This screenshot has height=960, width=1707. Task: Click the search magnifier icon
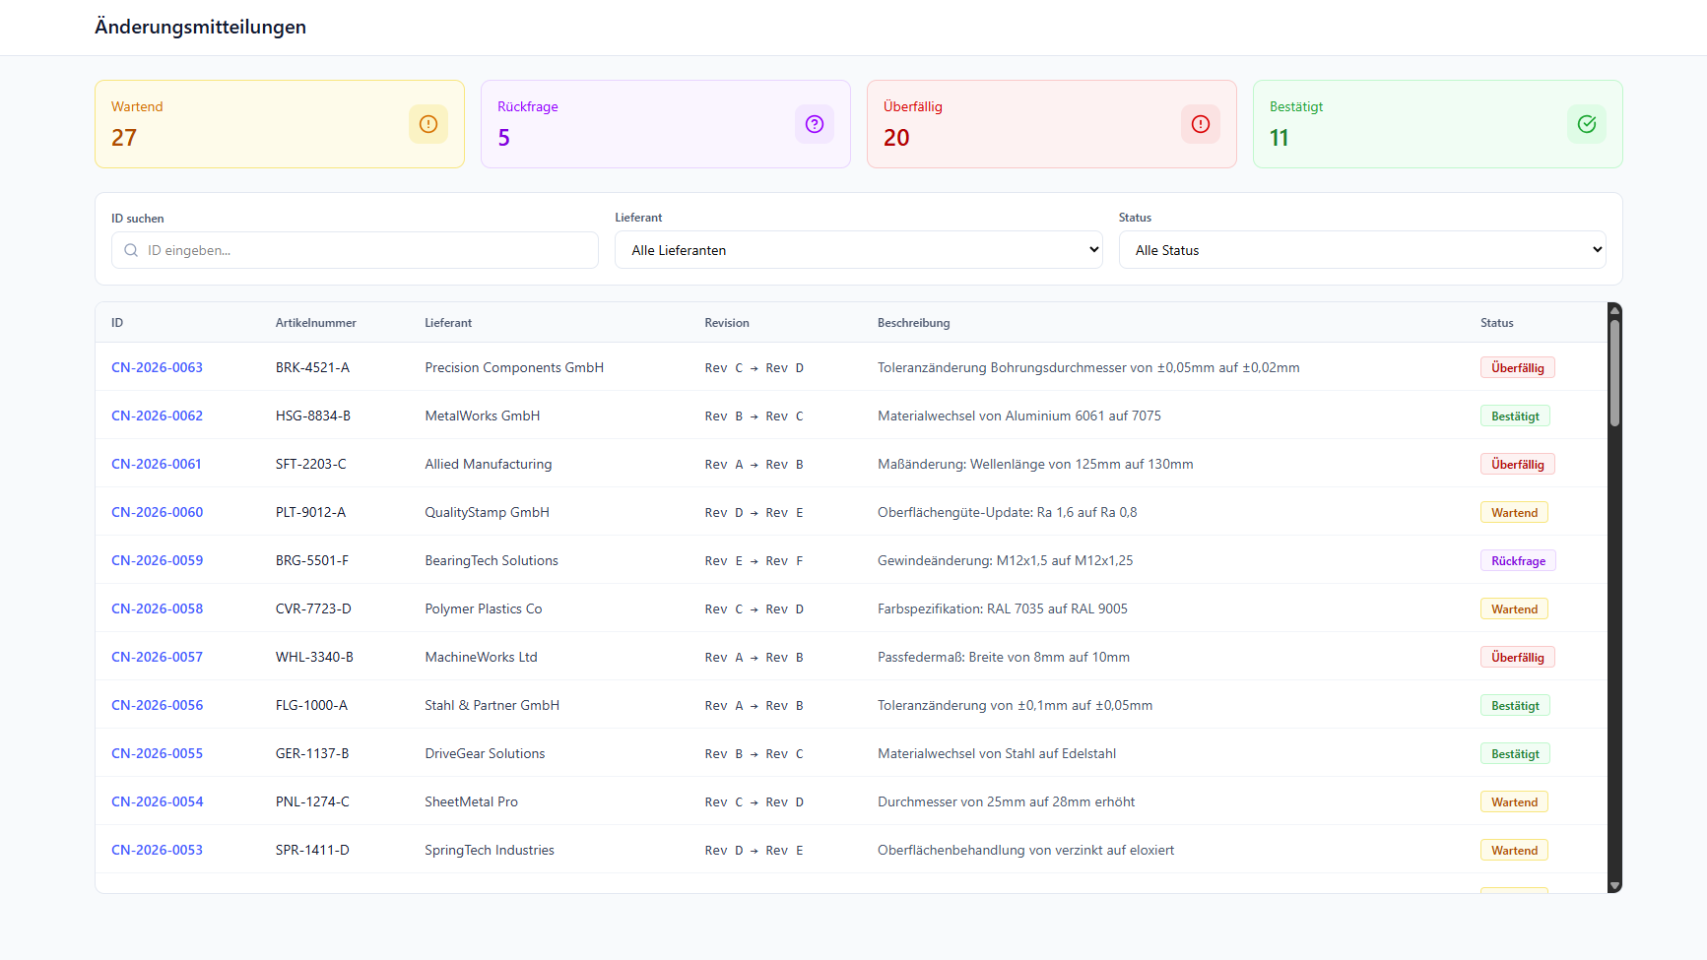pyautogui.click(x=131, y=250)
